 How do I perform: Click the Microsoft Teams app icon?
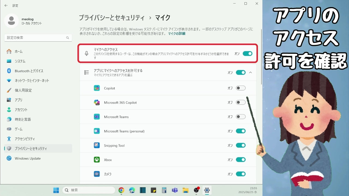pos(97,117)
